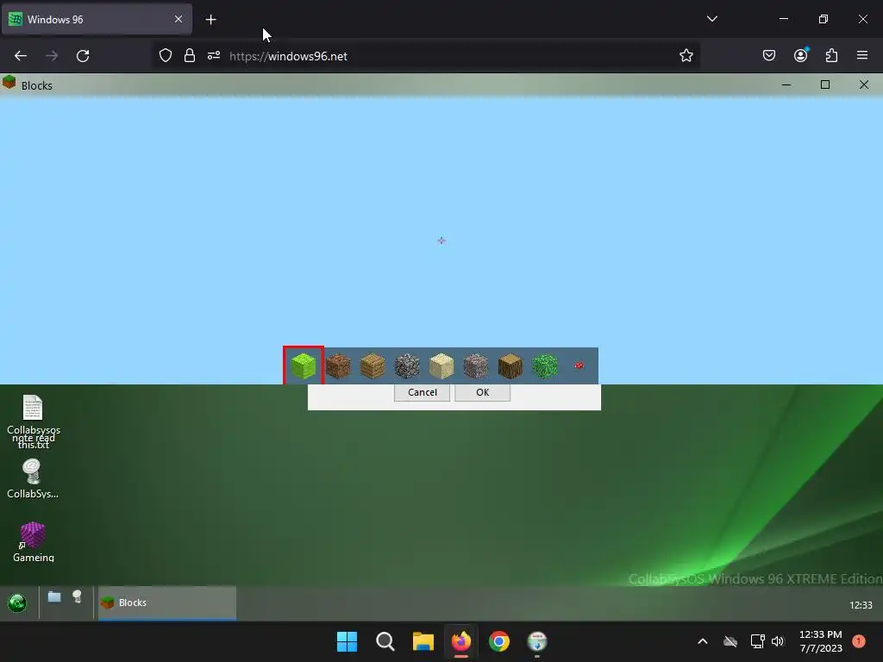Screen dimensions: 883x662
Task: Open the Firefox account menu
Action: (800, 56)
